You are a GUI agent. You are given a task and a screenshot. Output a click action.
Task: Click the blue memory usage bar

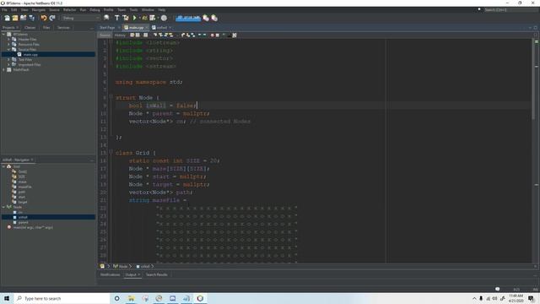pos(188,18)
